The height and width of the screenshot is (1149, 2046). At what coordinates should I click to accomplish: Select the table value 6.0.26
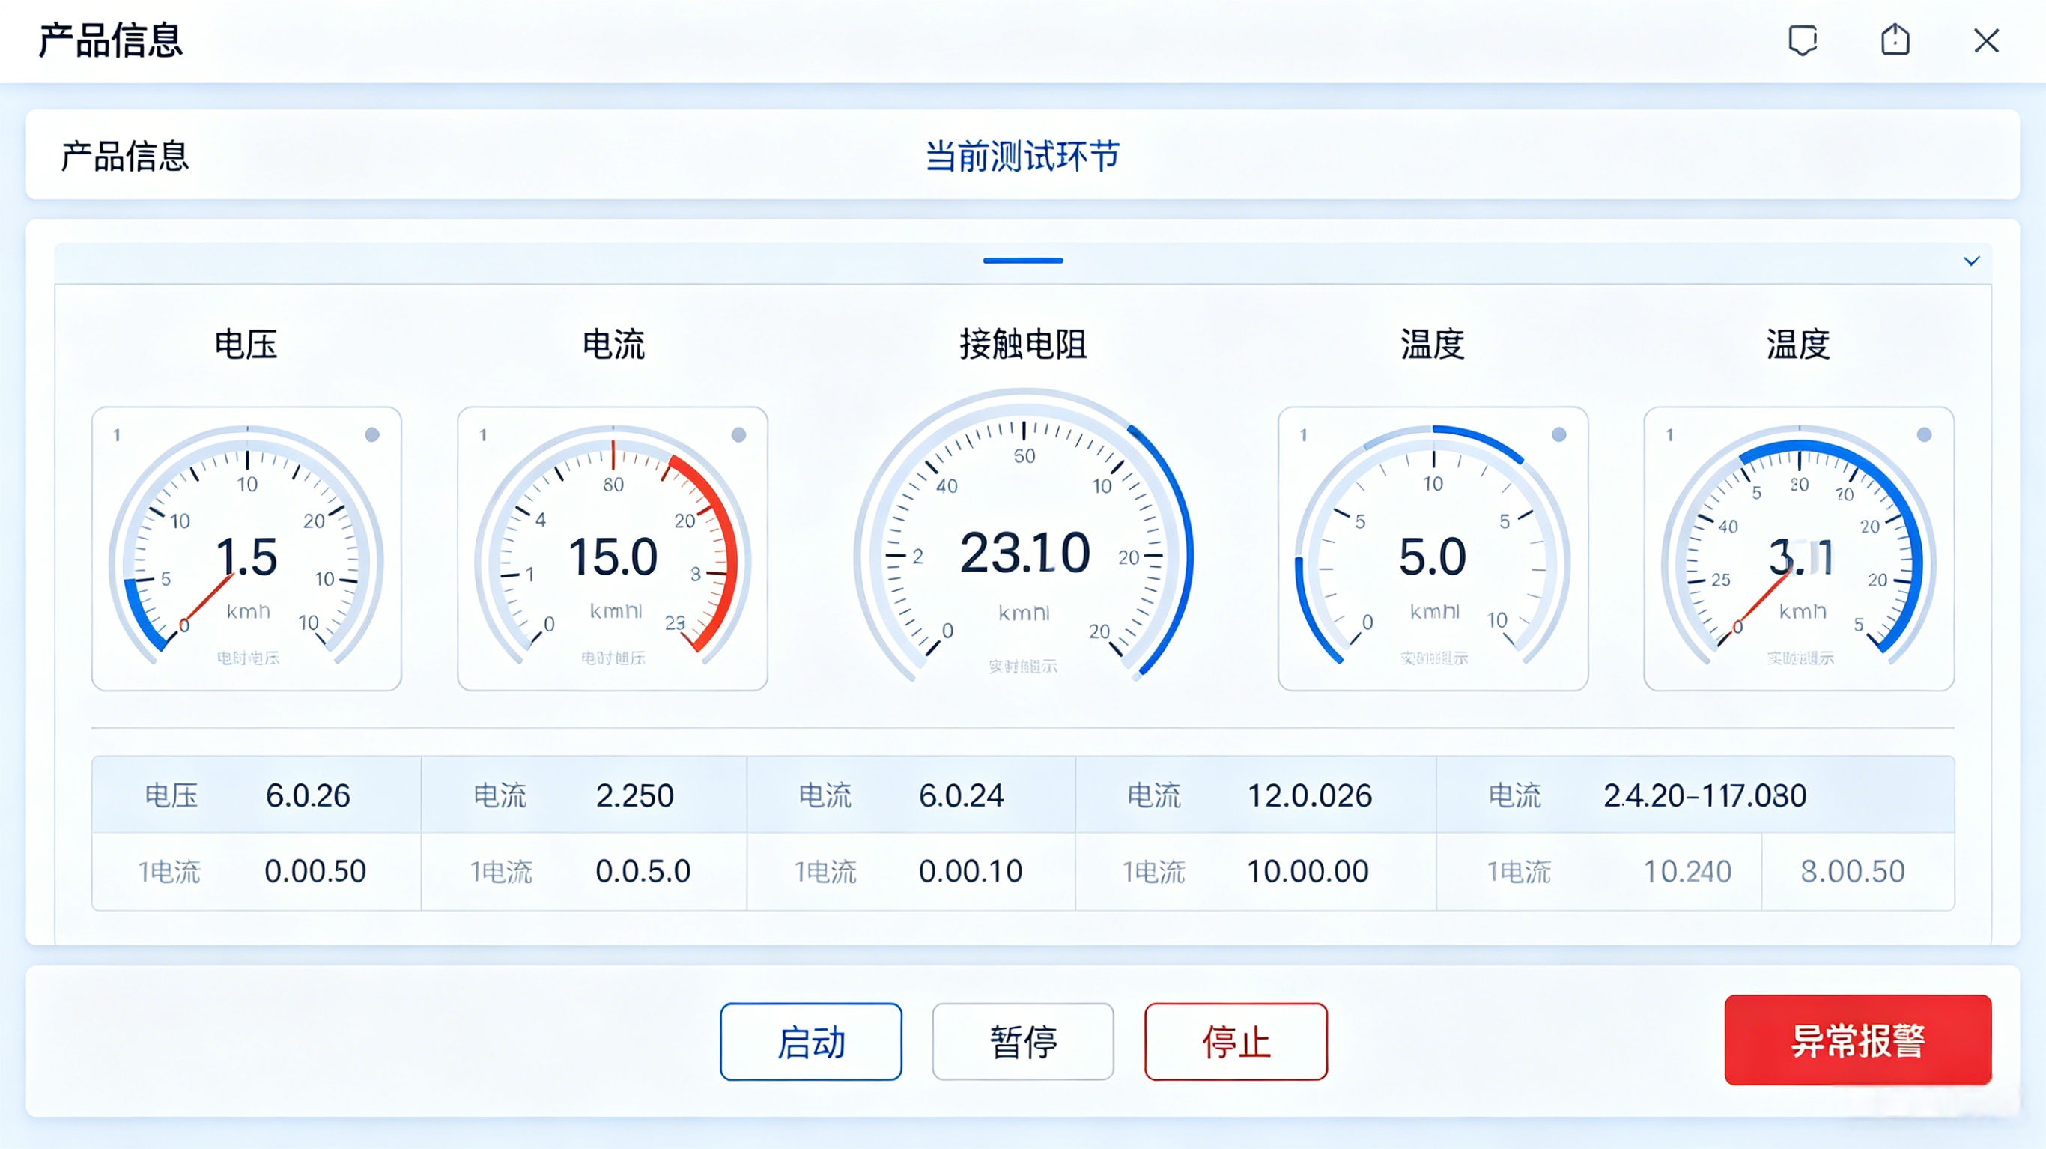tap(308, 795)
